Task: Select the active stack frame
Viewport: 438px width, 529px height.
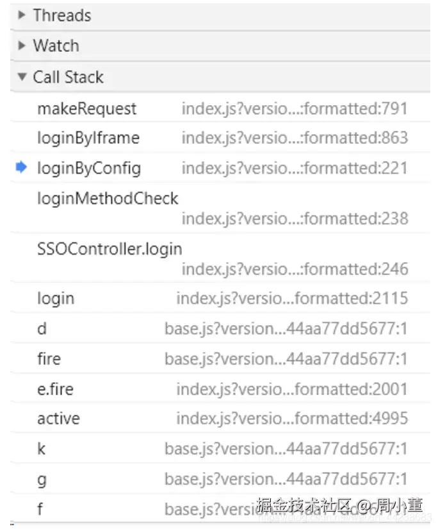Action: (x=58, y=419)
